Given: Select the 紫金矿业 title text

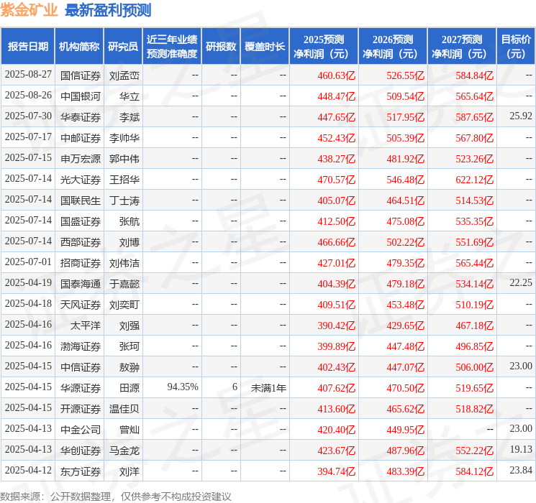Looking at the screenshot, I should pos(29,10).
